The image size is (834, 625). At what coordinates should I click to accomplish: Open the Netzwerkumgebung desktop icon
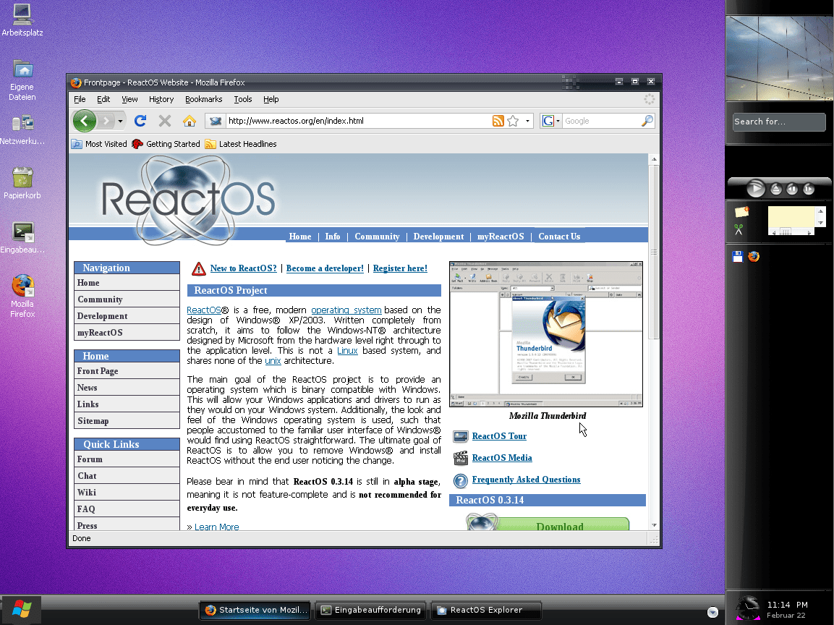tap(22, 131)
